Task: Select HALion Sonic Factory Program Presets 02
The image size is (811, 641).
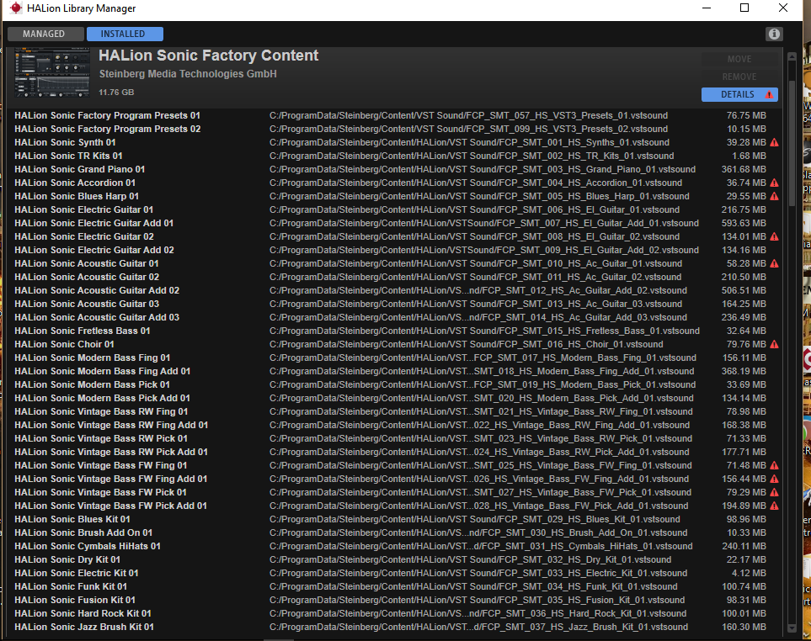Action: [395, 130]
